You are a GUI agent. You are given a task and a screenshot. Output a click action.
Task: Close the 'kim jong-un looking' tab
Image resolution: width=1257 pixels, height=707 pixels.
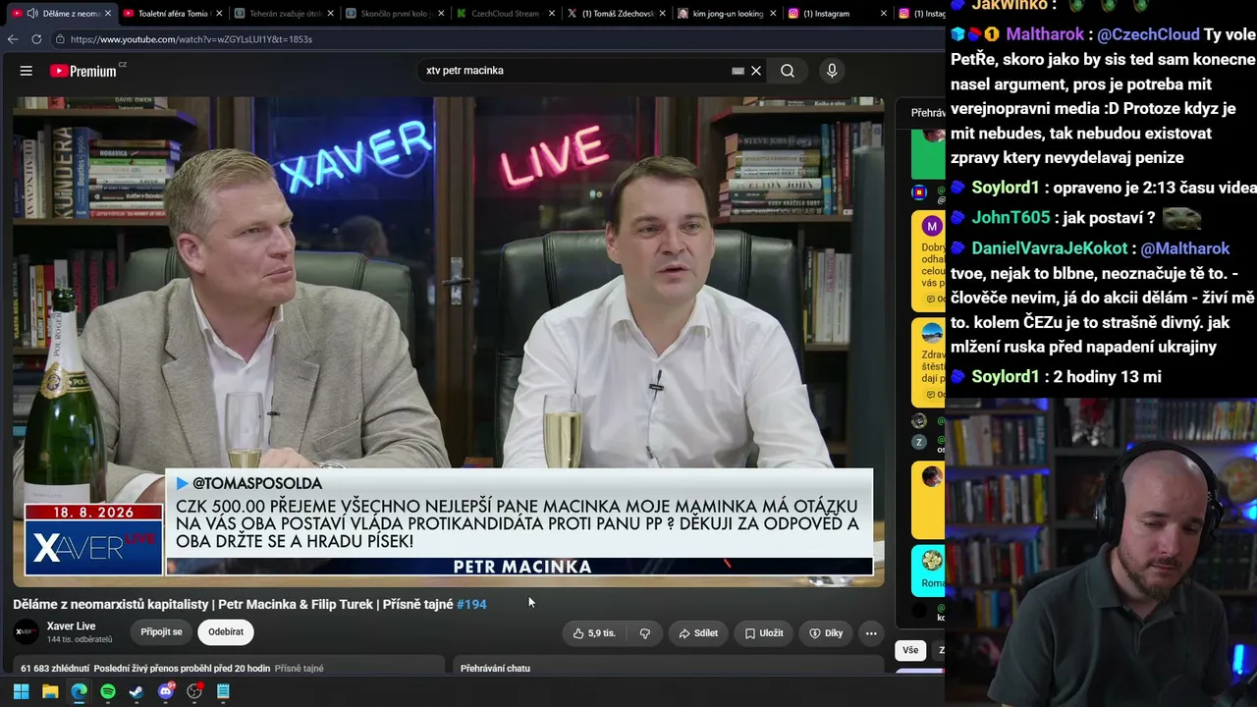[772, 14]
